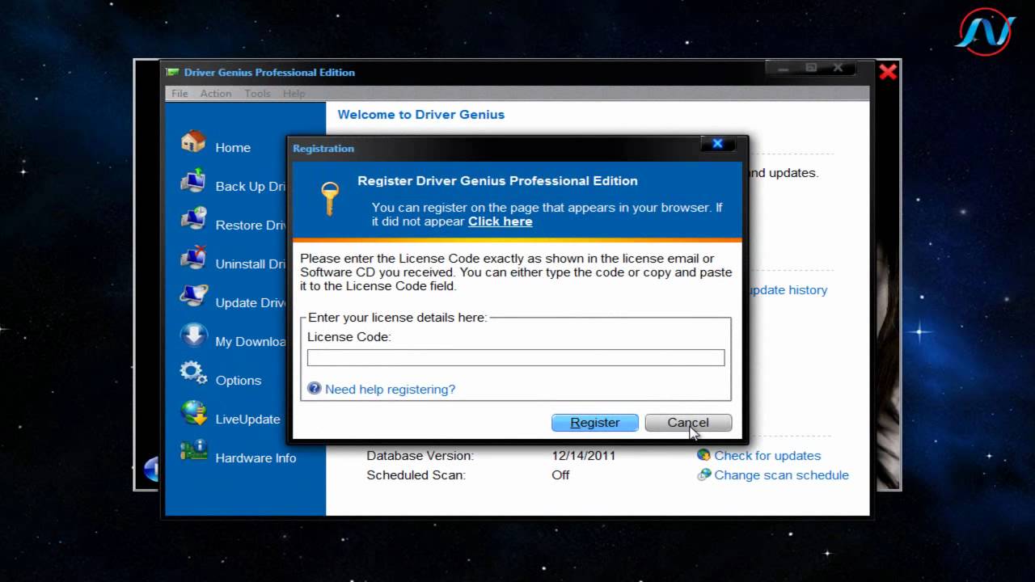Image resolution: width=1035 pixels, height=582 pixels.
Task: Click the Update Driver sidebar icon
Action: [193, 297]
